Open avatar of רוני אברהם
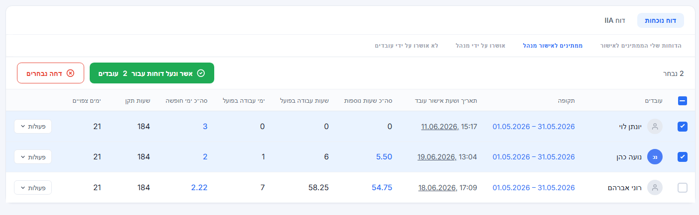Image resolution: width=699 pixels, height=215 pixels. (x=655, y=188)
